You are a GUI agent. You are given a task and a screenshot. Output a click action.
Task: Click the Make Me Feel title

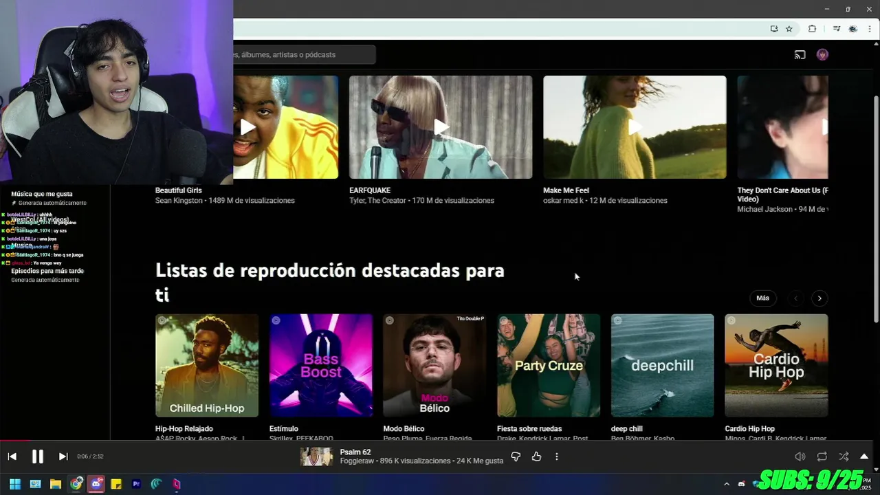[566, 190]
